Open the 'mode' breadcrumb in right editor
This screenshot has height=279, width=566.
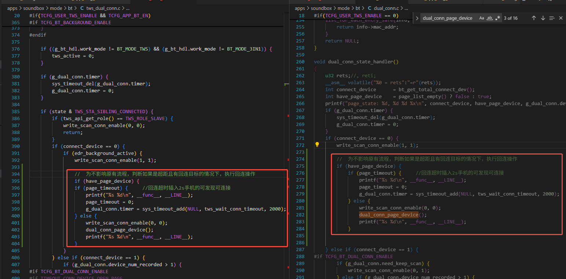tap(344, 8)
